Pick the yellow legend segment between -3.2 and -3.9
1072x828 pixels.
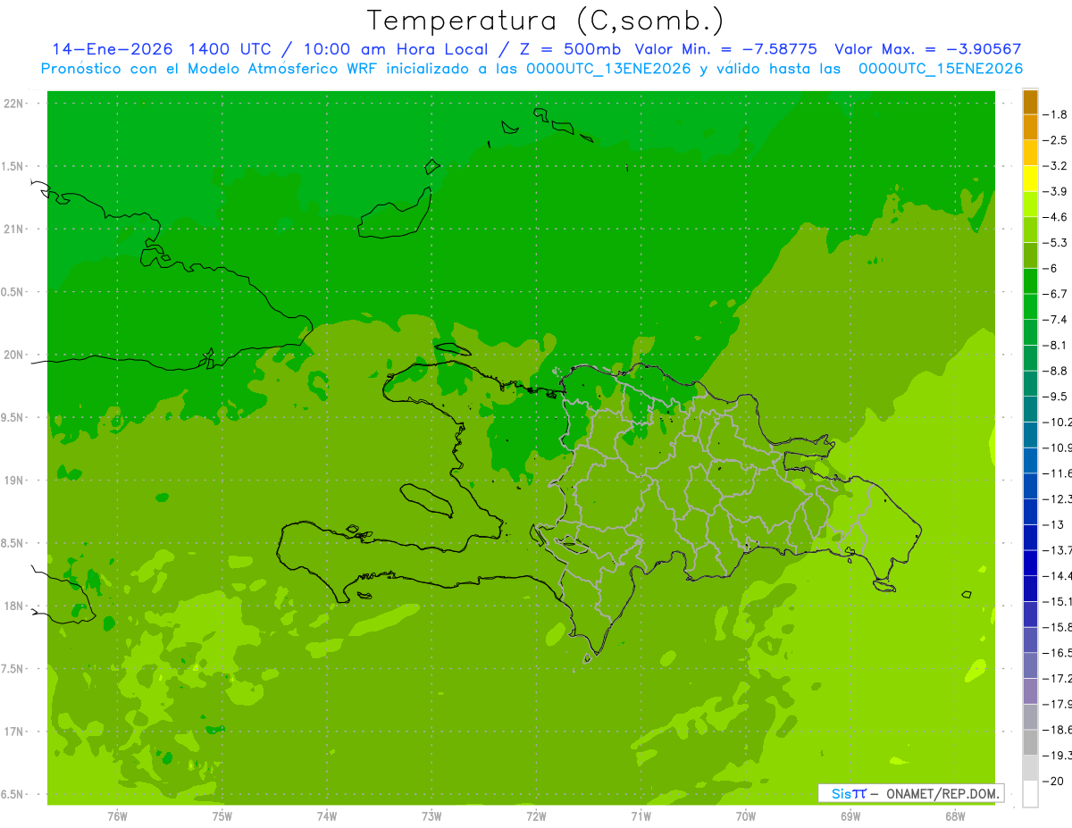click(x=1030, y=179)
